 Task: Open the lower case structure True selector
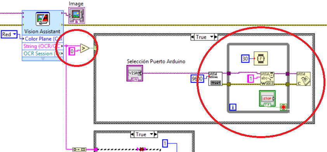(144, 134)
